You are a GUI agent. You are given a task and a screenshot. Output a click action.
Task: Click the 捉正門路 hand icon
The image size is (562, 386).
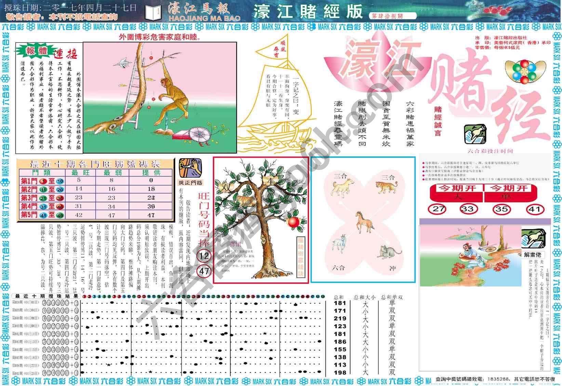click(x=190, y=168)
